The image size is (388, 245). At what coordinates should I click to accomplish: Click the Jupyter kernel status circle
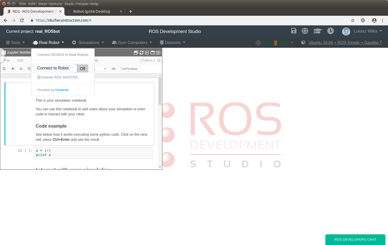click(x=159, y=60)
